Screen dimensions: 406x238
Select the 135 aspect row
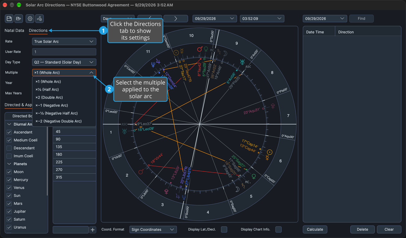75,147
